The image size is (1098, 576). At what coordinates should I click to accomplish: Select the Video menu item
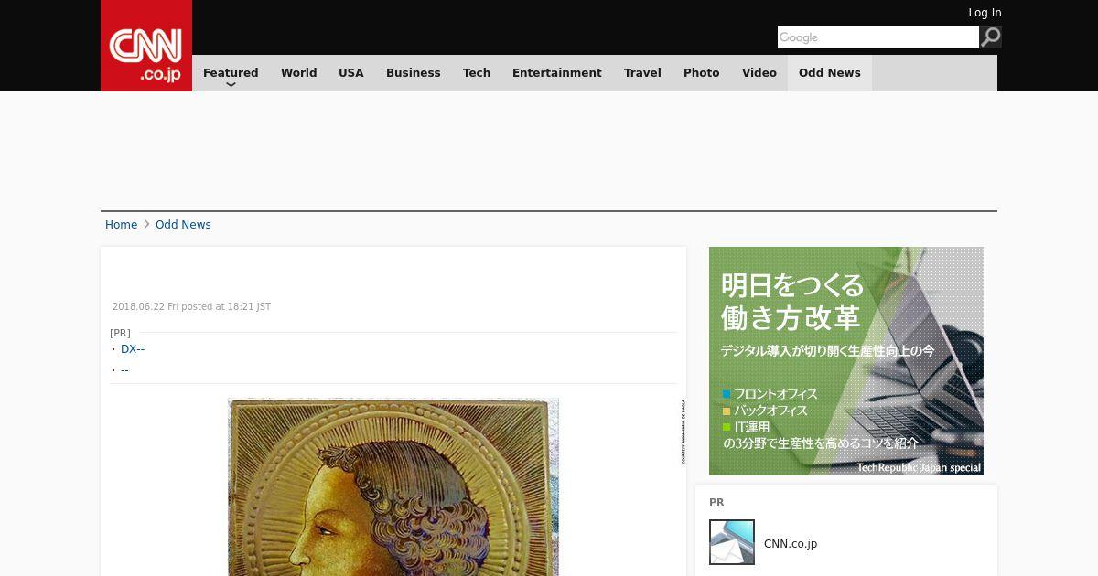pyautogui.click(x=759, y=73)
